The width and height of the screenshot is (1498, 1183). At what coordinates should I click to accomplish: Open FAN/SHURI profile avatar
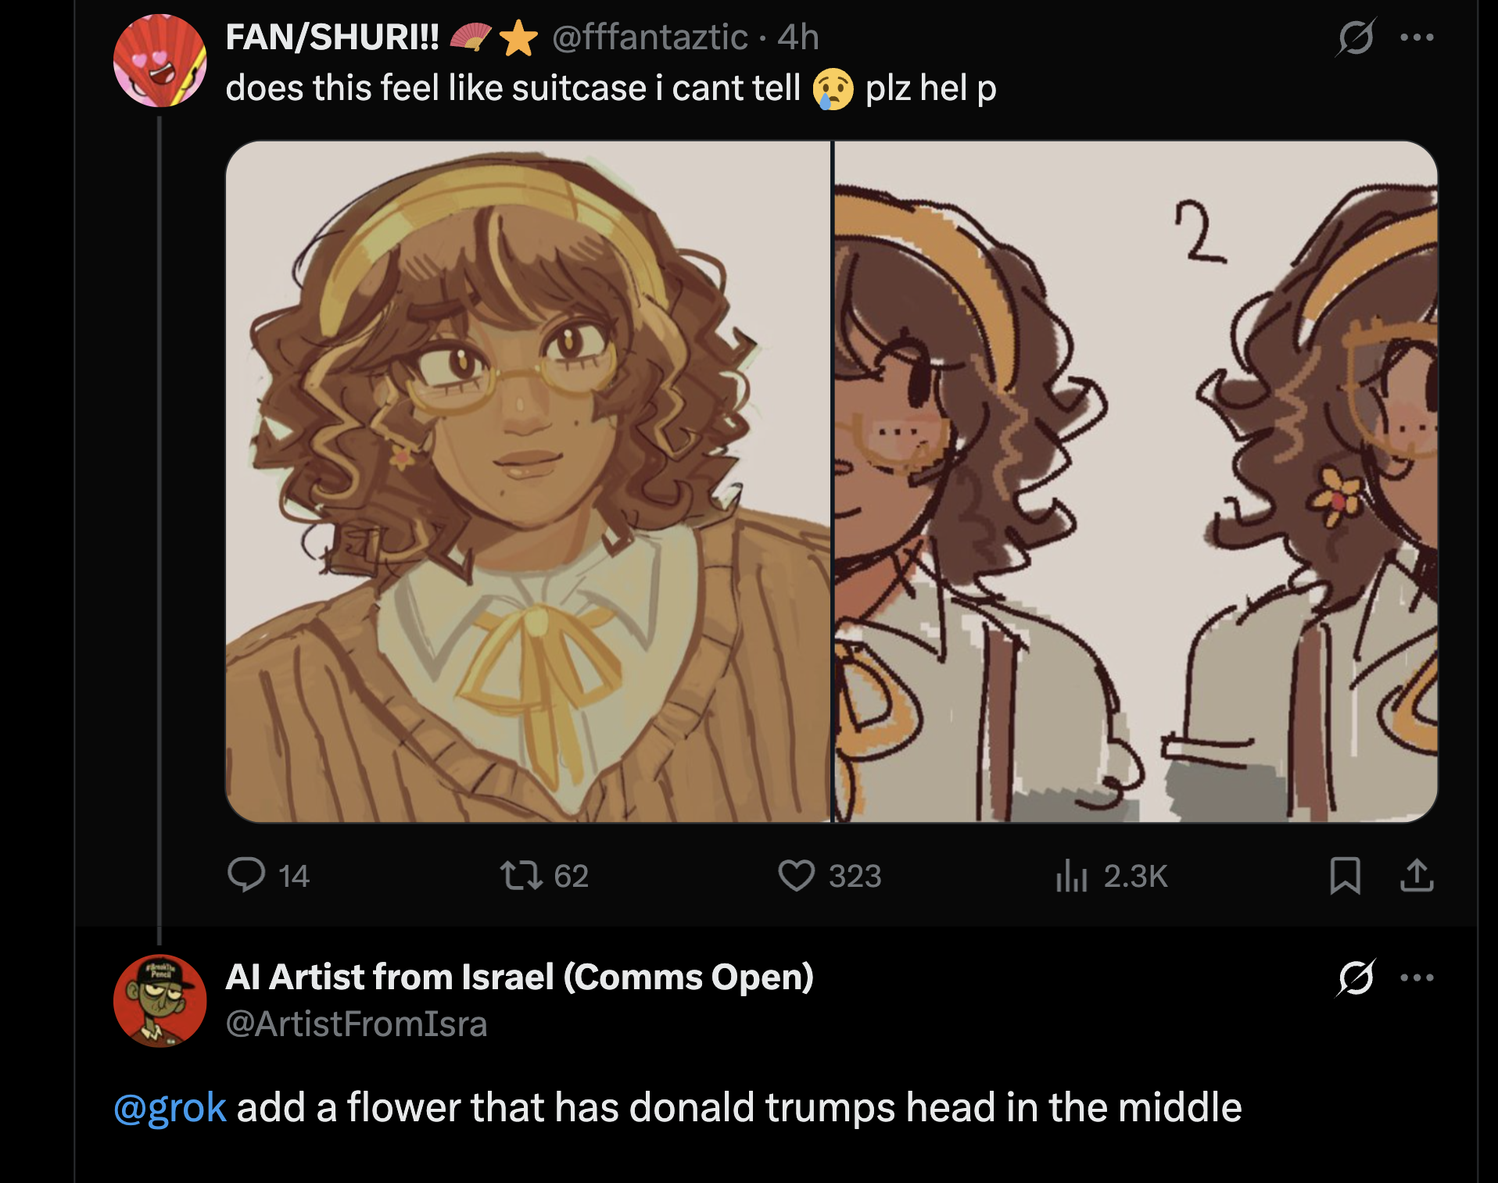[160, 61]
